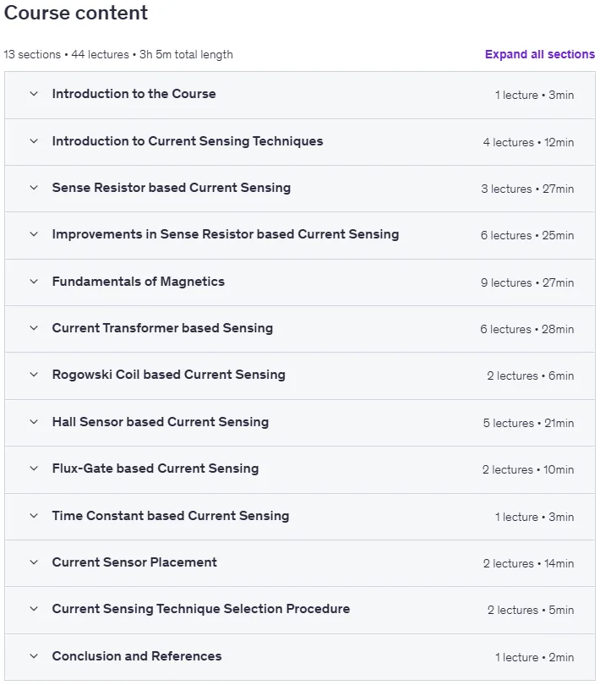Select Conclusion and References section title
This screenshot has height=685, width=600.
tap(137, 656)
